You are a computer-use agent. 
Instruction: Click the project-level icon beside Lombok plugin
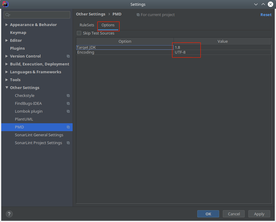click(x=68, y=111)
